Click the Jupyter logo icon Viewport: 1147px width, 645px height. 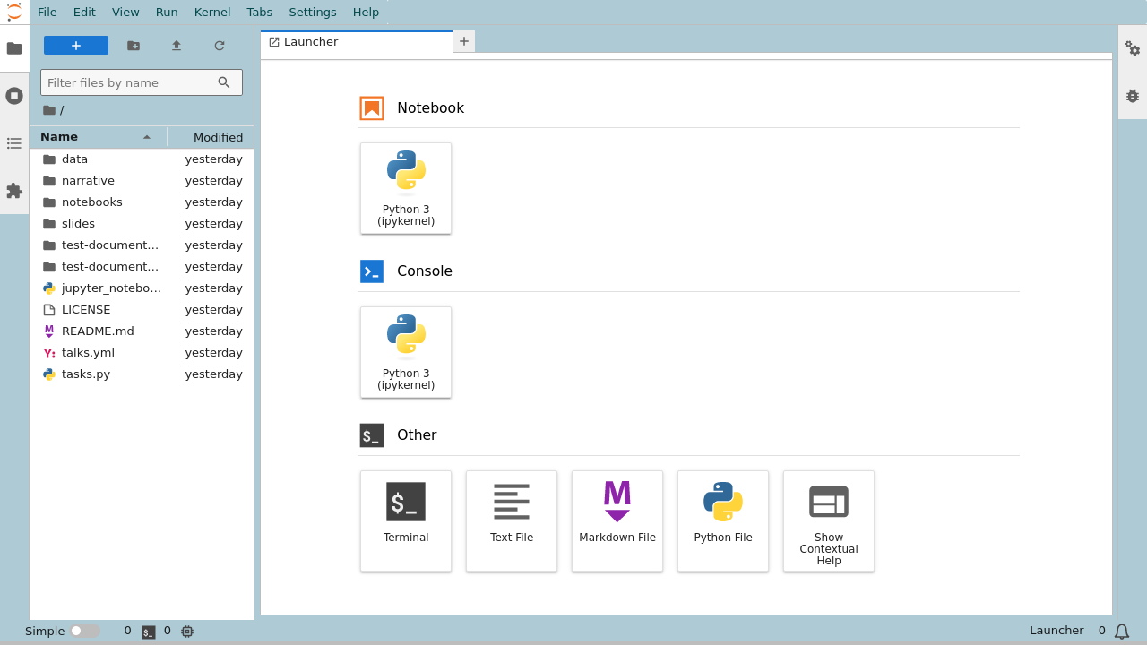click(14, 12)
